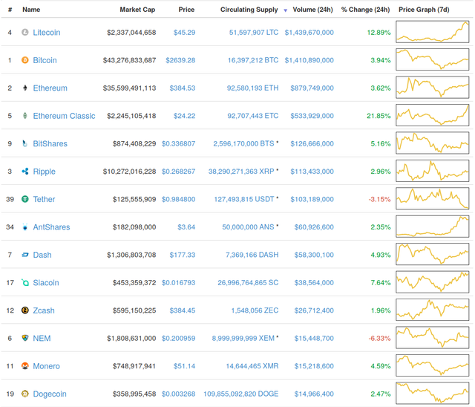The image size is (475, 407).
Task: Click Ethereum Classic change 21.85%
Action: point(379,116)
